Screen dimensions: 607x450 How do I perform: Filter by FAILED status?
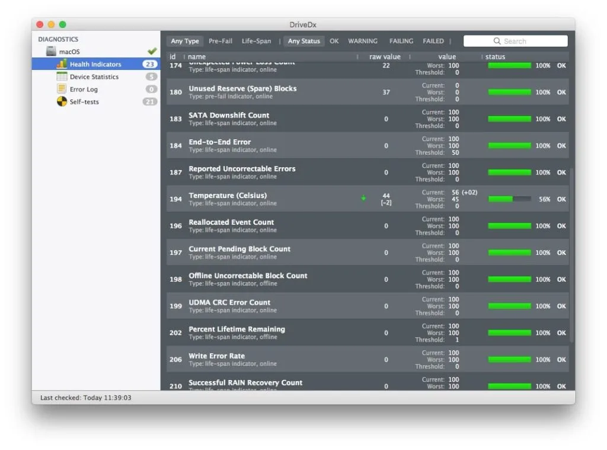click(433, 41)
